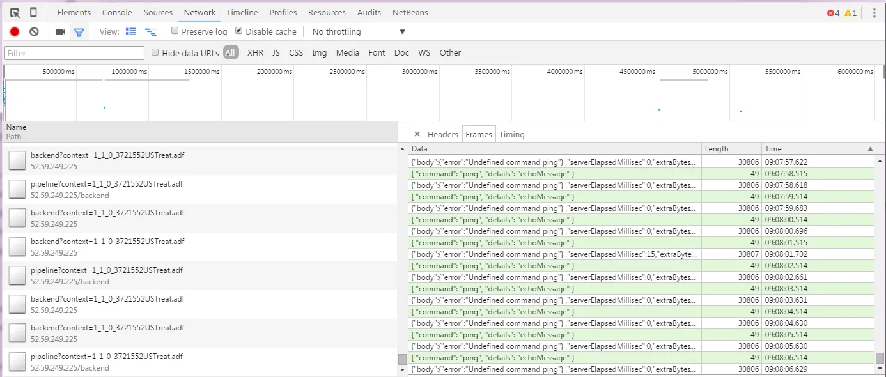Close the request details pane
The width and height of the screenshot is (886, 377).
(x=417, y=134)
